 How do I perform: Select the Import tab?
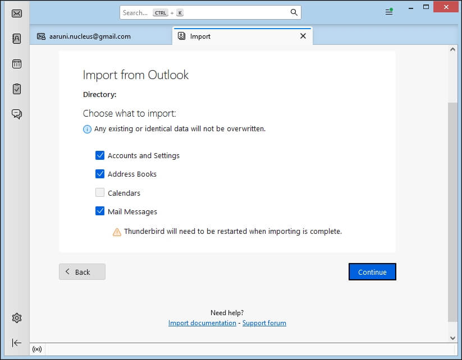[x=242, y=36]
